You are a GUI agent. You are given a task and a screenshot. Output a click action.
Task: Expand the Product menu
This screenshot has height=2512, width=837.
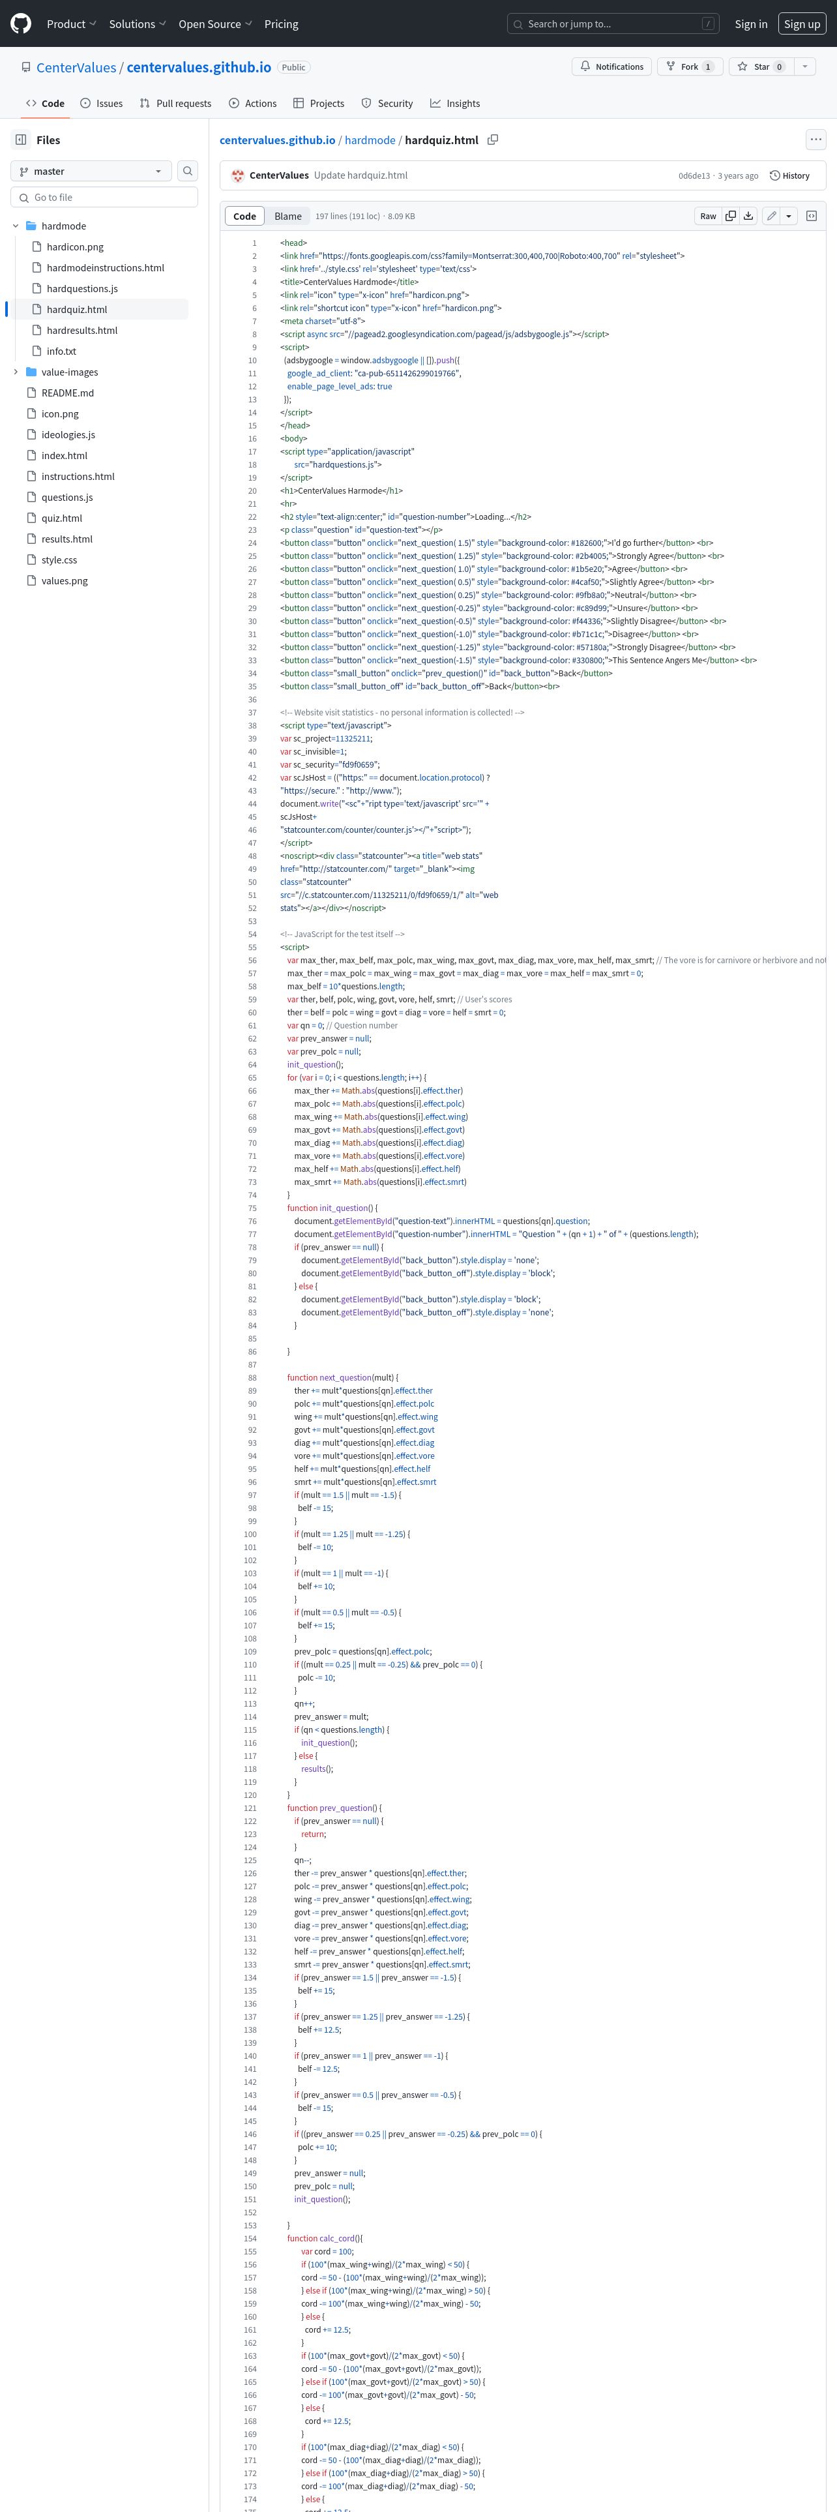(x=71, y=23)
